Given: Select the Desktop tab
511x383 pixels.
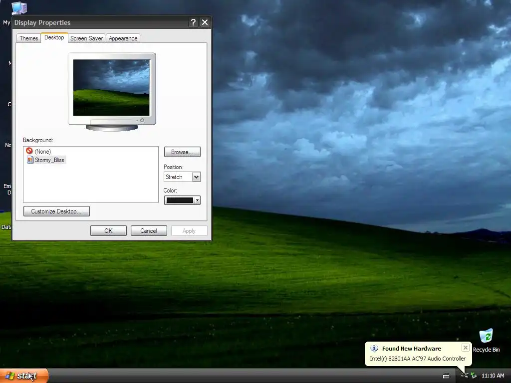Looking at the screenshot, I should coord(54,37).
